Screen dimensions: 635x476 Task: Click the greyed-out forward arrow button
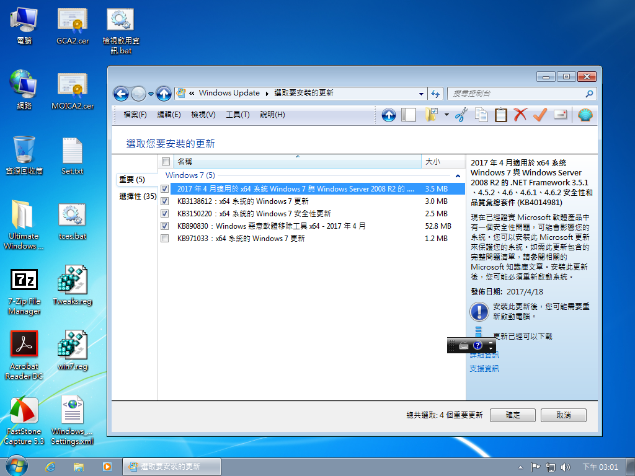pos(138,94)
